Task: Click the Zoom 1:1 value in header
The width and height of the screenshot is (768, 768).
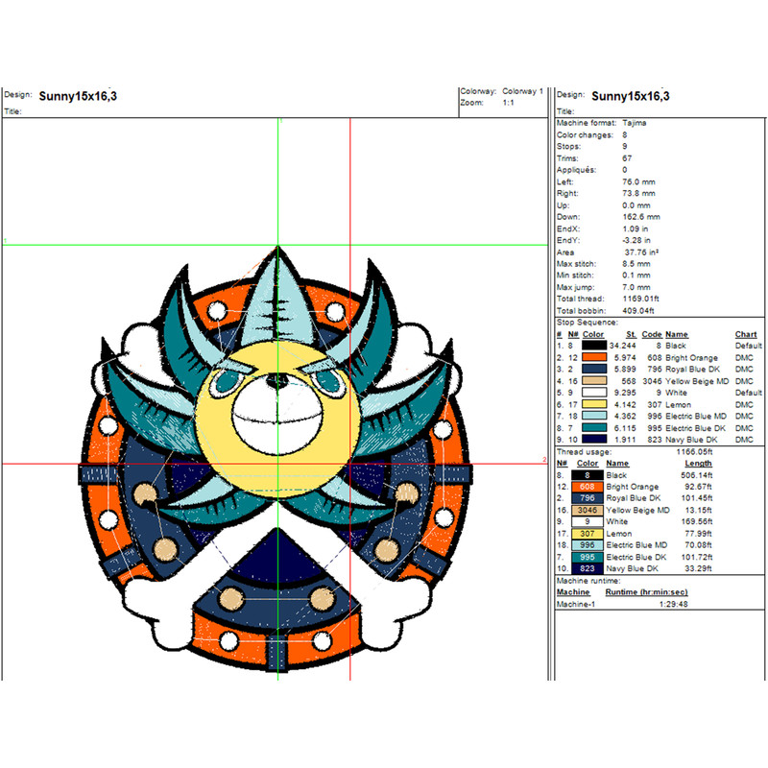Action: click(x=506, y=101)
